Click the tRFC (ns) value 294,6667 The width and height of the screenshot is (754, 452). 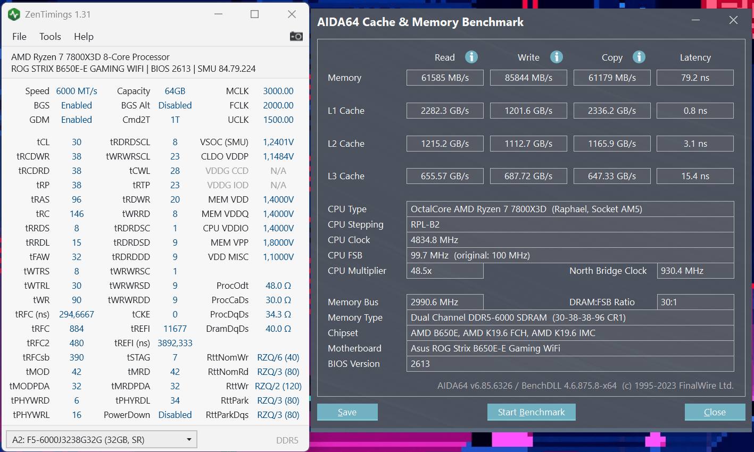point(77,314)
